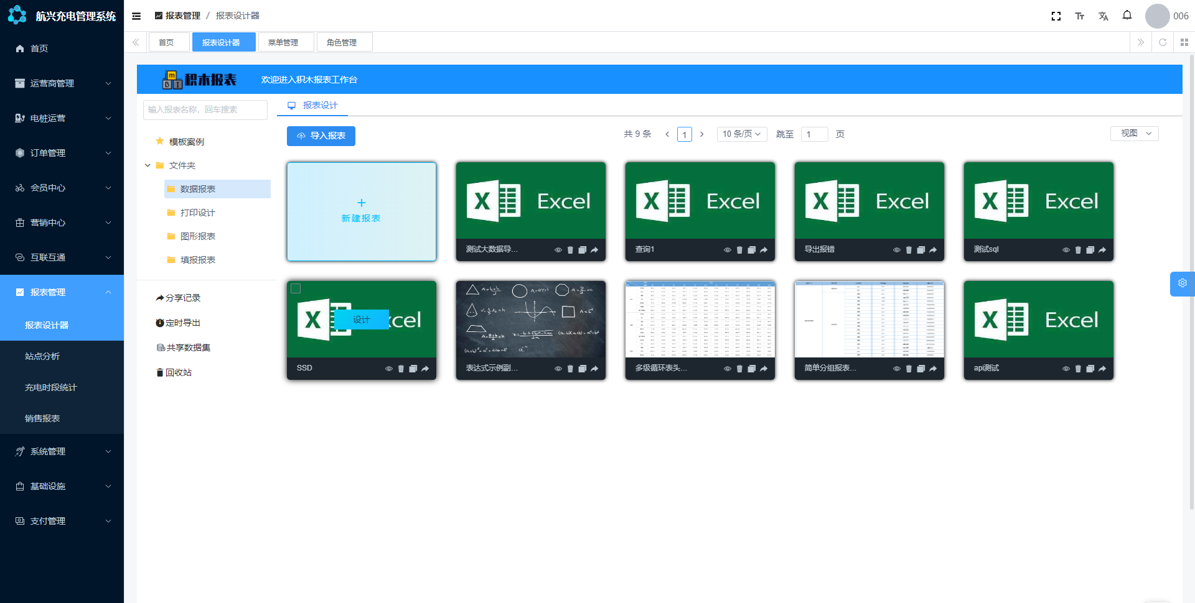Viewport: 1195px width, 603px height.
Task: Collapse the sidebar with hamburger icon
Action: [136, 16]
